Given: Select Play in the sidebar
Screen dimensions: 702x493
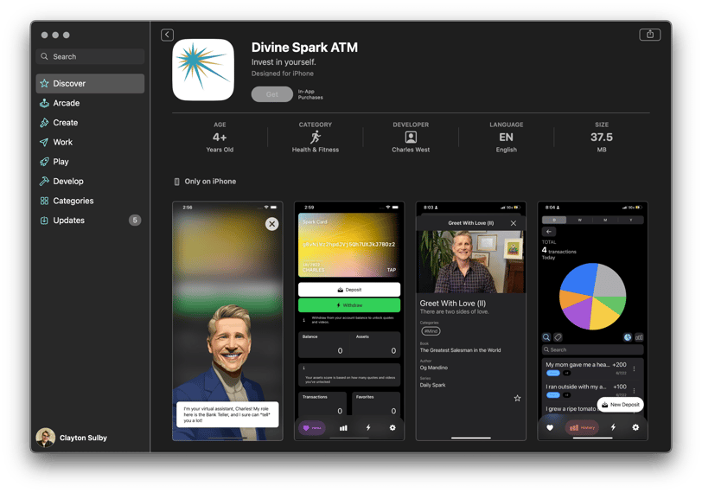Looking at the screenshot, I should [x=90, y=162].
